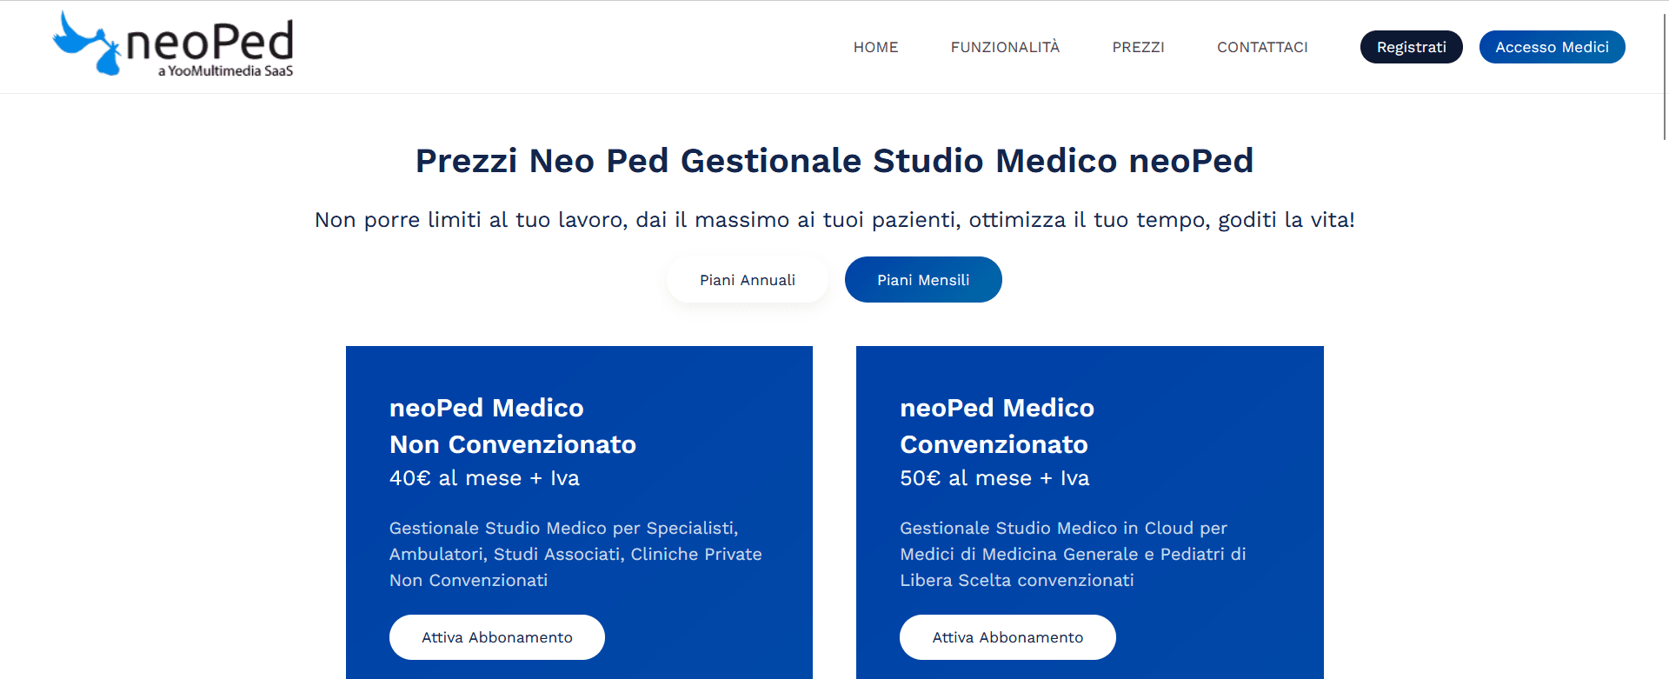
Task: Activate subscription for Non Convenzionato plan
Action: [496, 636]
